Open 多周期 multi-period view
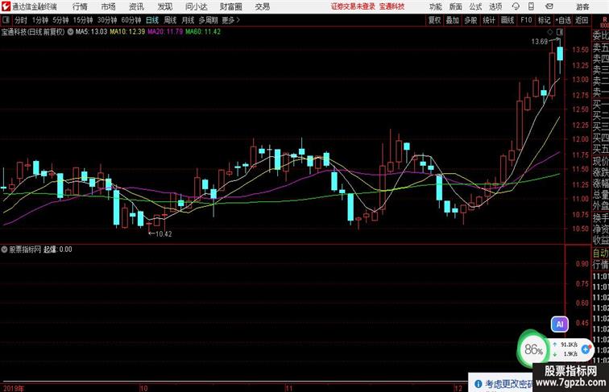The image size is (609, 392). coord(208,20)
